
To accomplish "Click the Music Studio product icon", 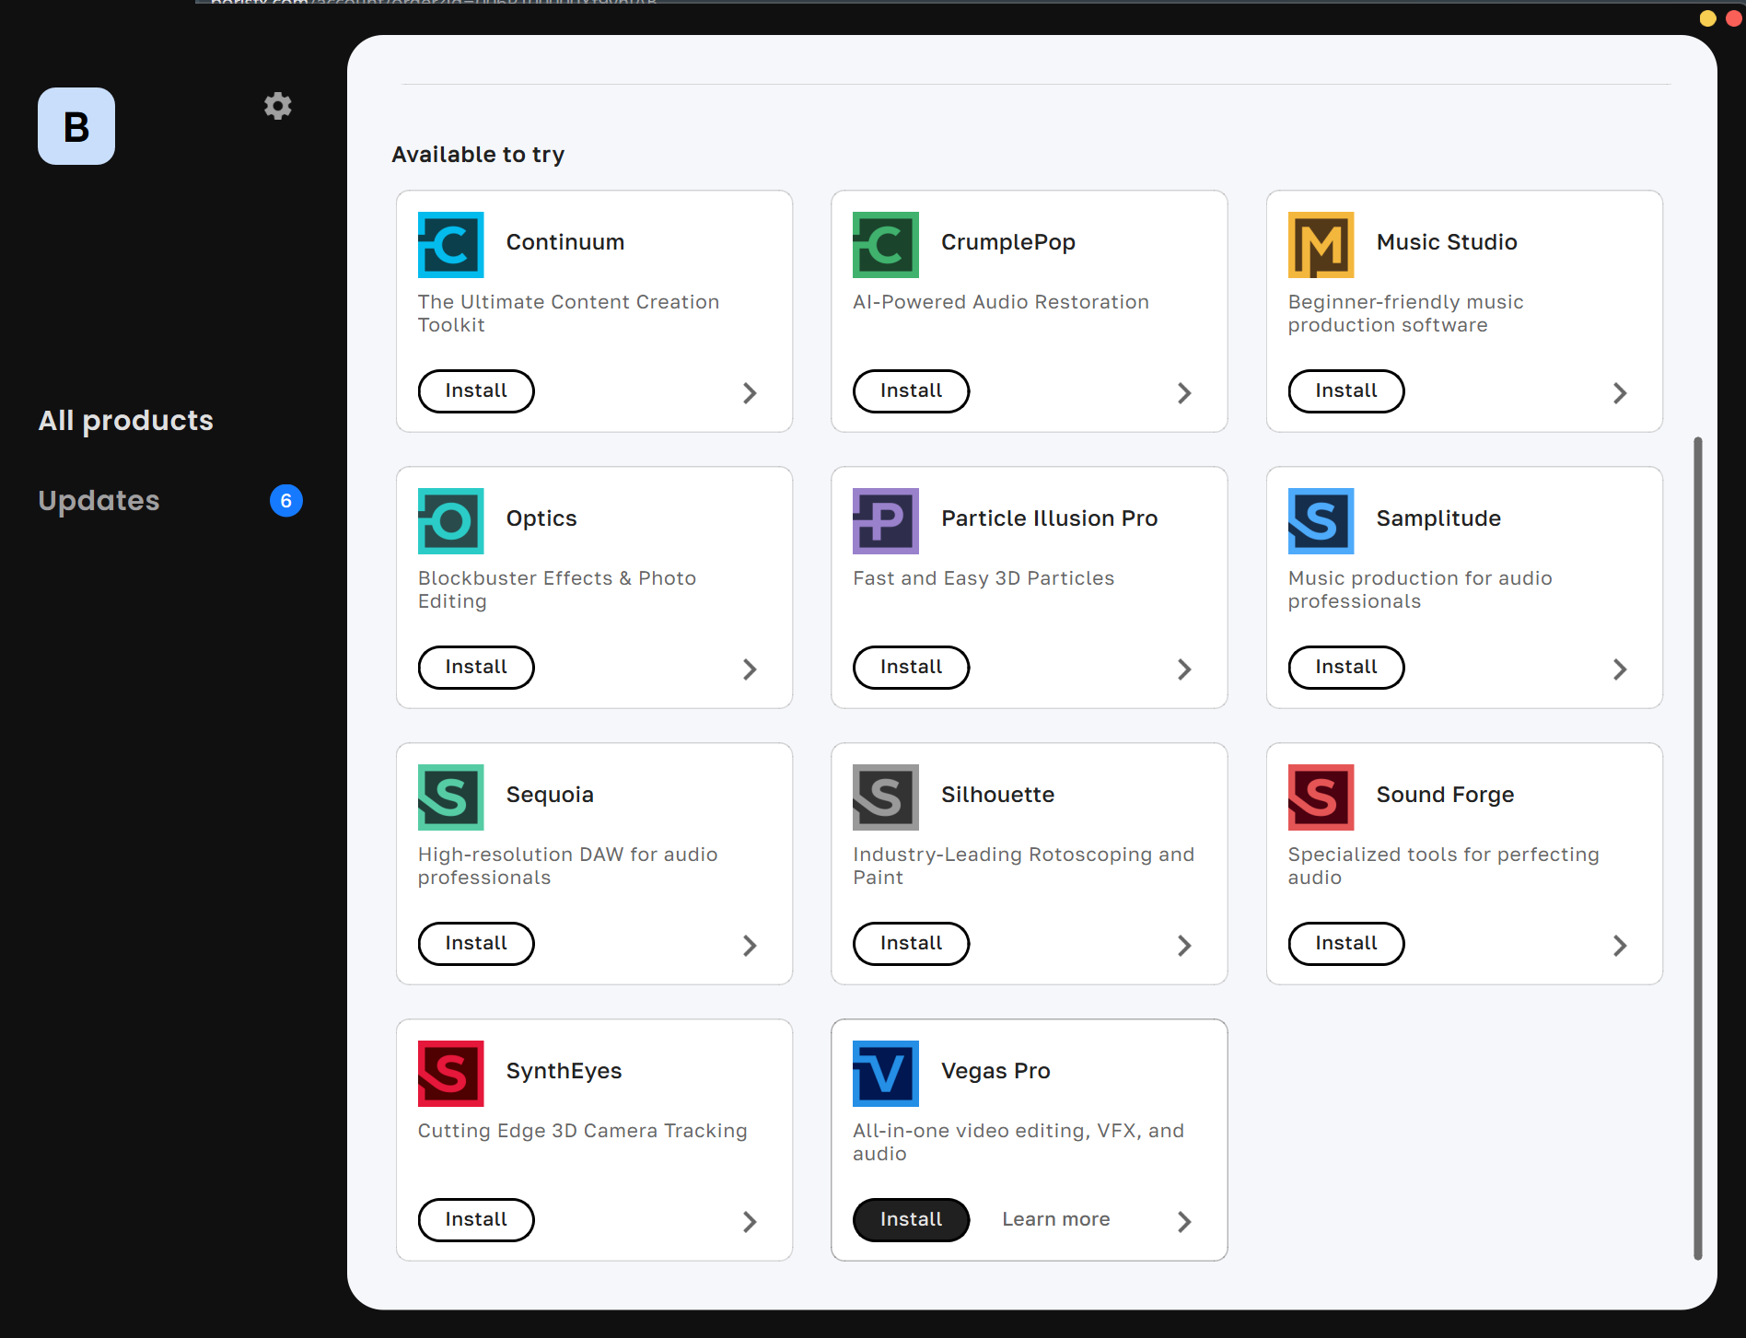I will 1321,245.
